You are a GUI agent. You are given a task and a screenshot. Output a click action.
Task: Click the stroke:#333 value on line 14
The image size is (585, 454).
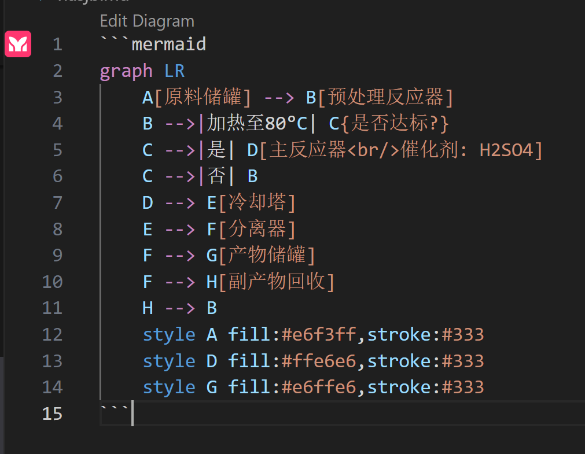tap(426, 387)
